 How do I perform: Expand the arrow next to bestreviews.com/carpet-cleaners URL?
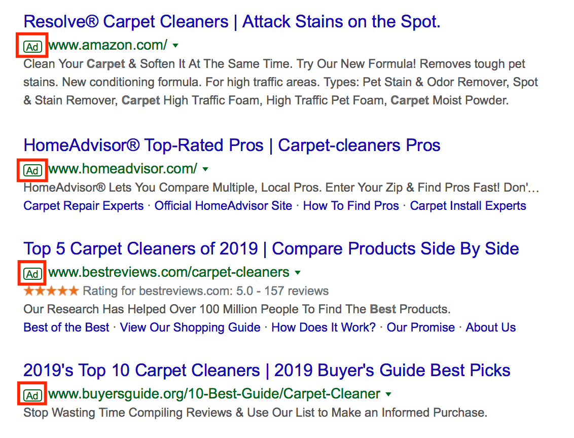pyautogui.click(x=298, y=273)
